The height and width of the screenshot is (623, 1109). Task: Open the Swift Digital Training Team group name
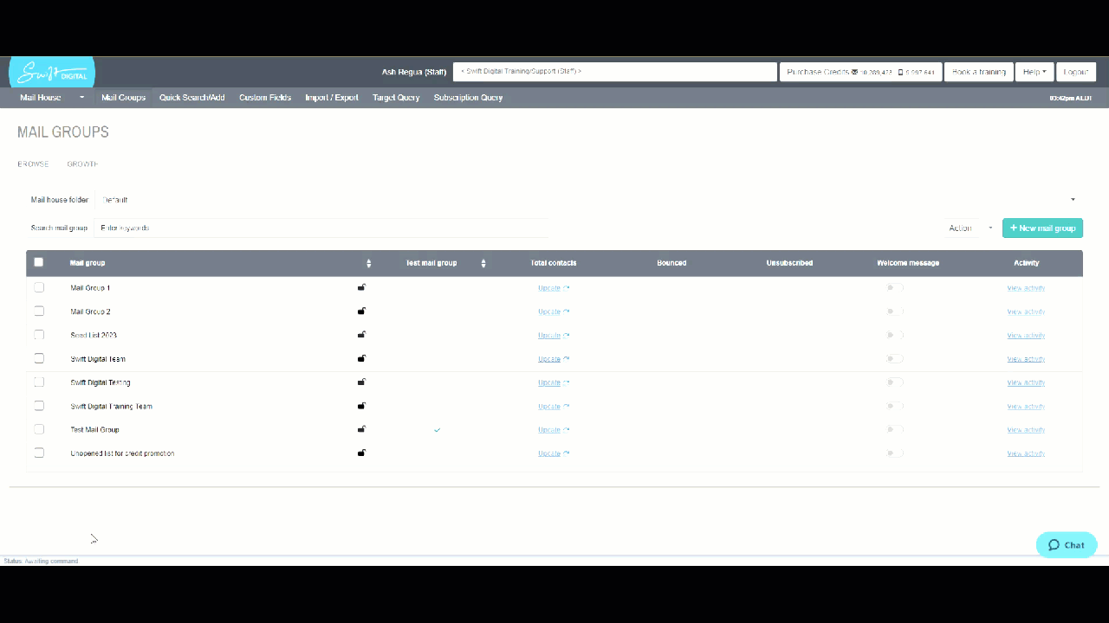click(111, 406)
